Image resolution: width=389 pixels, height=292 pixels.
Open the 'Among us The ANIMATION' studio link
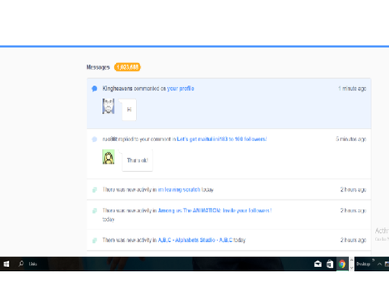(x=215, y=210)
